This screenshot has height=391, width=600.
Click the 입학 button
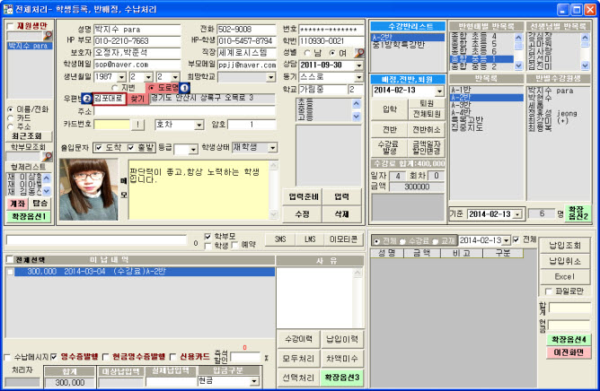tap(390, 109)
